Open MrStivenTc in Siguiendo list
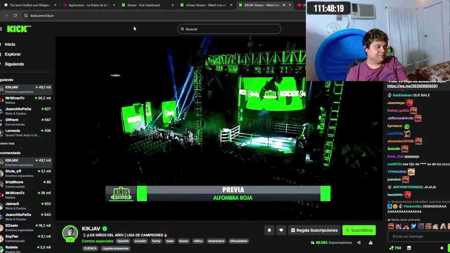Viewport: 450px width, 253px height. [27, 100]
